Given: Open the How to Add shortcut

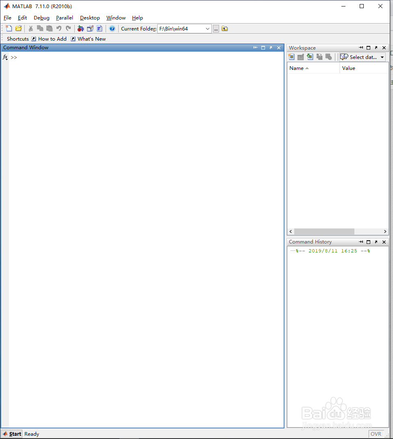Looking at the screenshot, I should 49,39.
